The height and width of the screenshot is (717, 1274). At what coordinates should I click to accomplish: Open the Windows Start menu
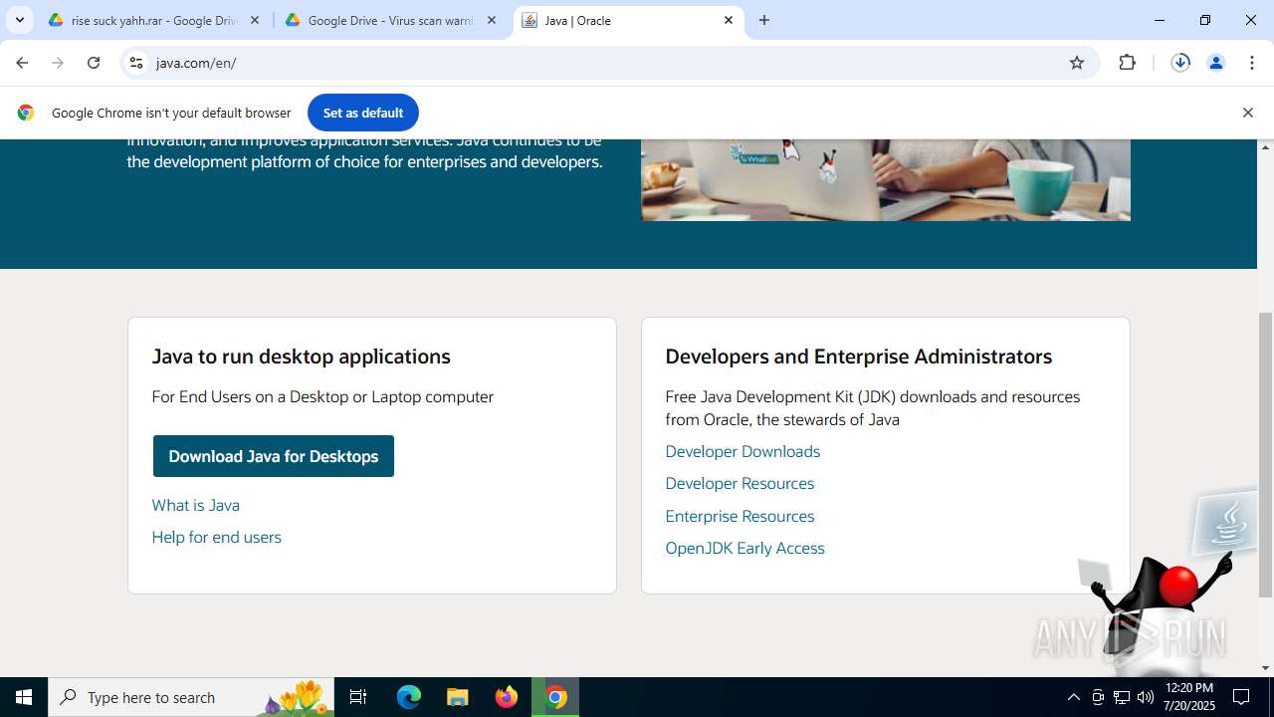(24, 697)
